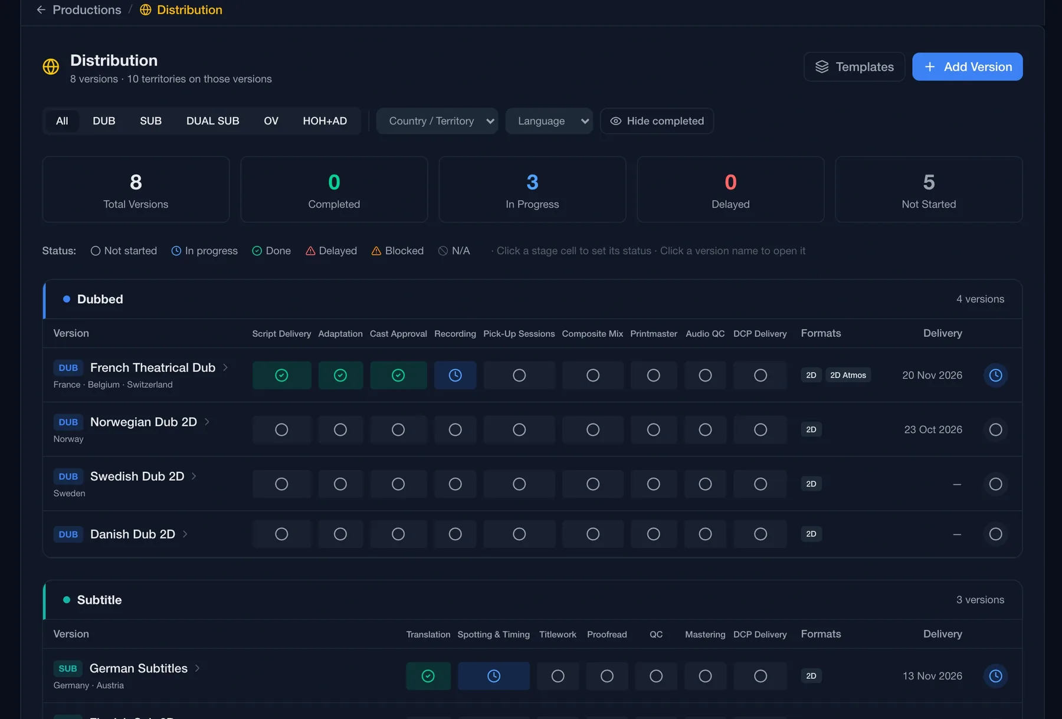Click the In Progress summary card
Viewport: 1062px width, 719px height.
(x=532, y=189)
